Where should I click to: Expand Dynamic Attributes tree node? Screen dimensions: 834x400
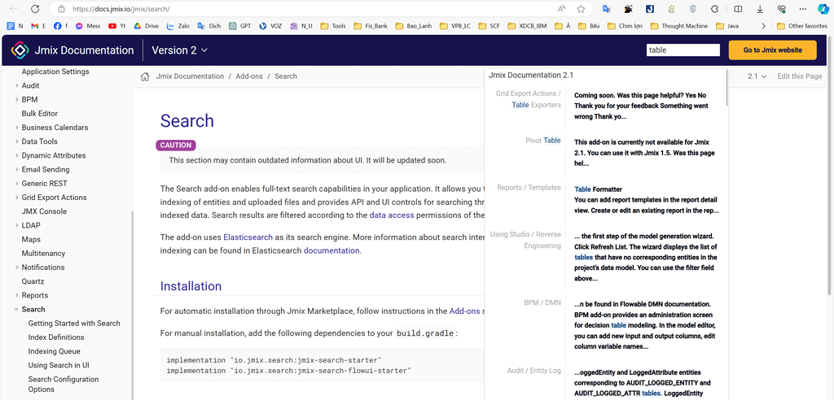tap(16, 155)
